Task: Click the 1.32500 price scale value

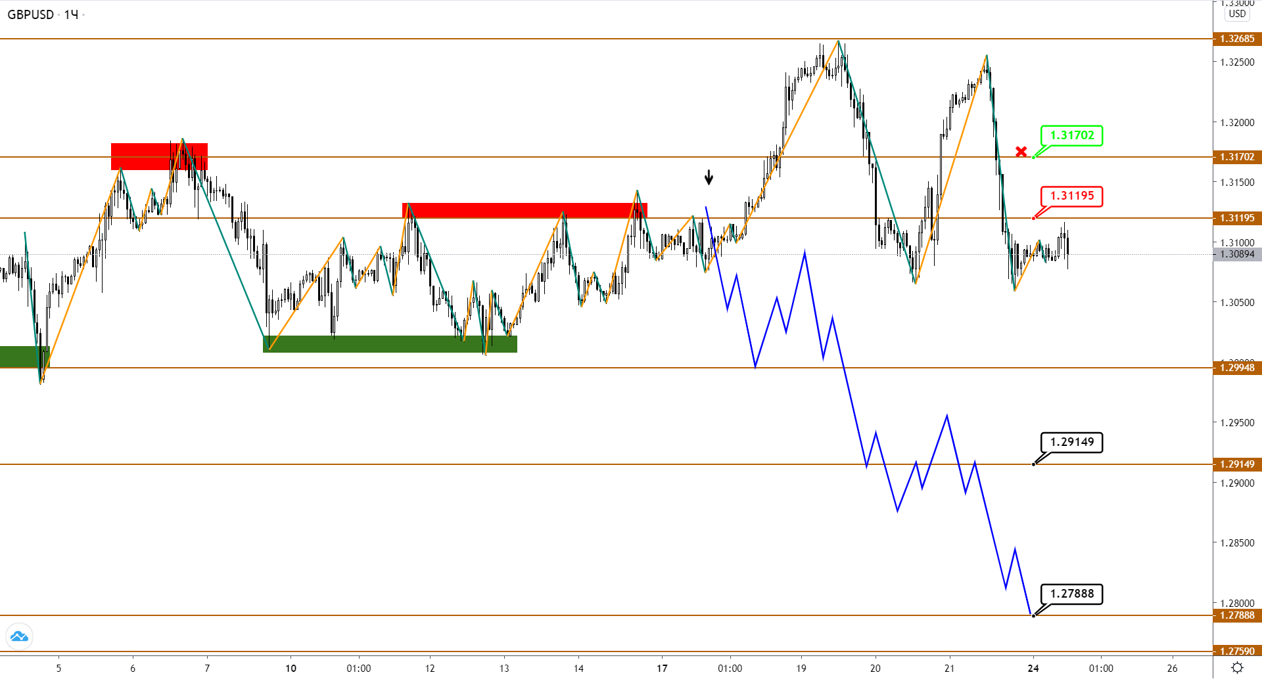Action: click(x=1237, y=62)
